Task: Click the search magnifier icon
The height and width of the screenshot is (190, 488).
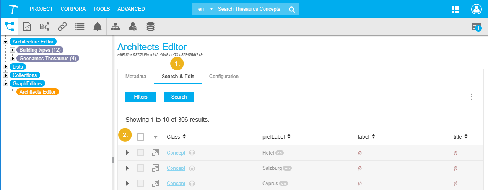Action: click(x=292, y=9)
